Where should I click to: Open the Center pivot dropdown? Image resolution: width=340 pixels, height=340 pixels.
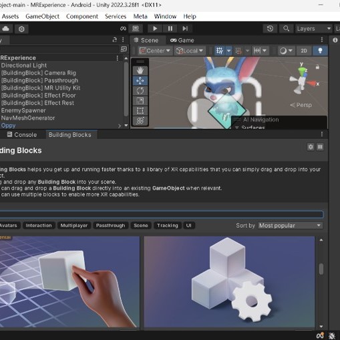pos(155,51)
